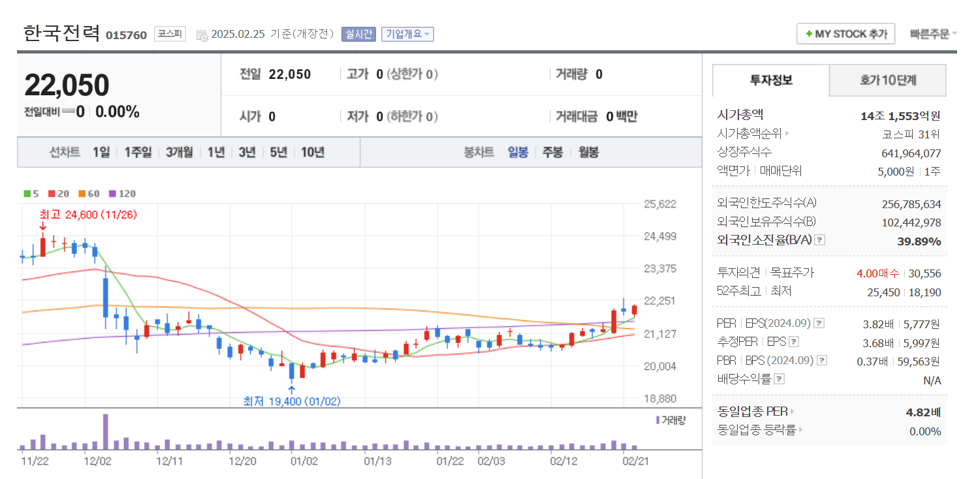Click the PBR|BPS(2024.09) help icon
Viewport: 976px width, 479px height.
821,360
